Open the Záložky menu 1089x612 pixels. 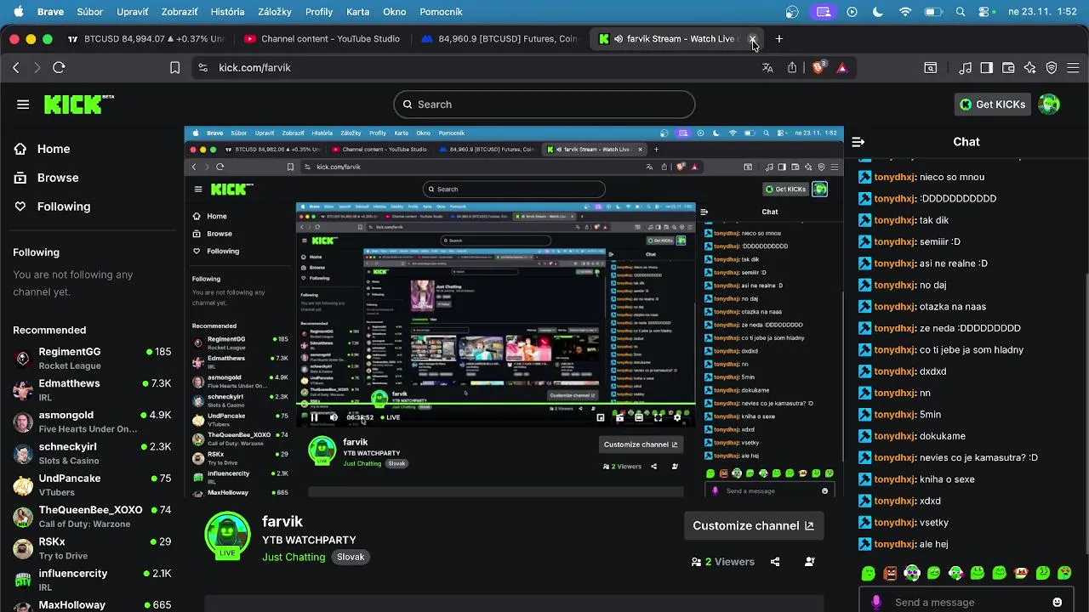[274, 12]
